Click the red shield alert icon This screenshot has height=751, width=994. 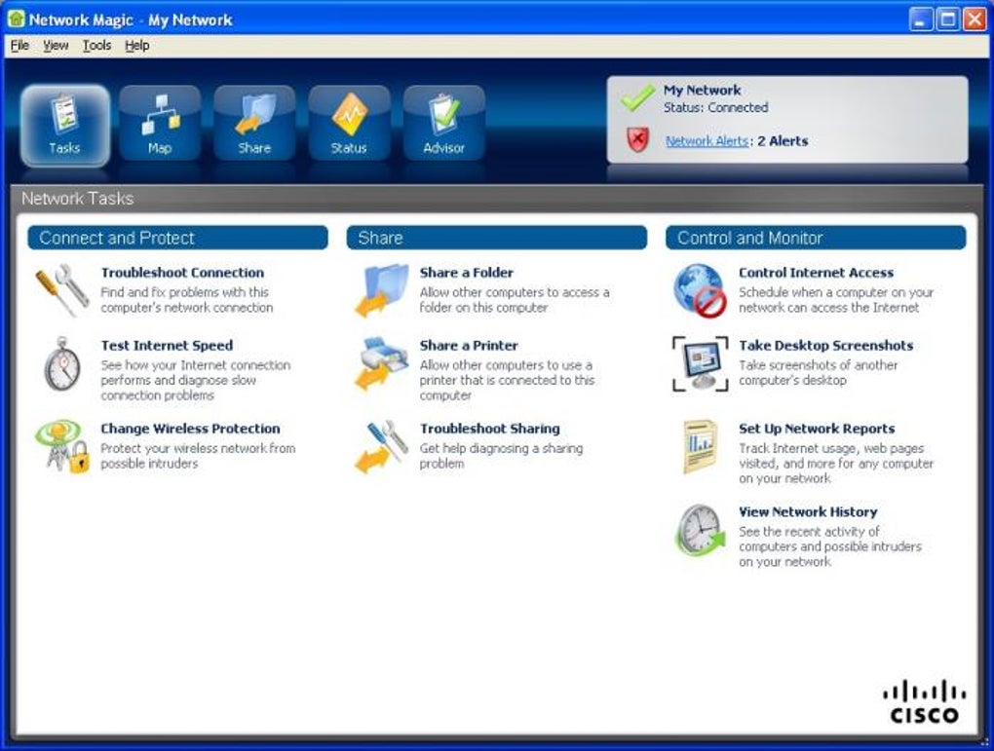click(x=637, y=139)
